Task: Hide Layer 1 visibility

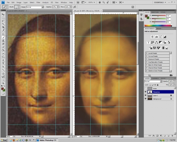Action: [146, 95]
